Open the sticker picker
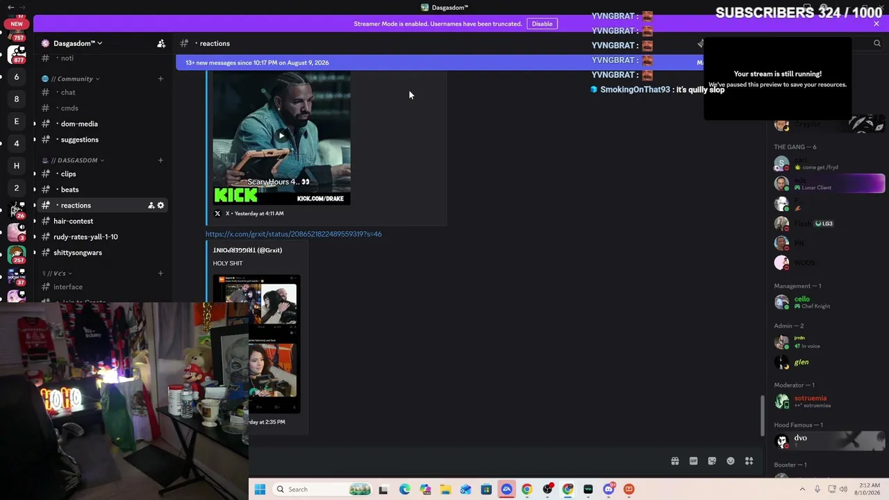 click(712, 461)
